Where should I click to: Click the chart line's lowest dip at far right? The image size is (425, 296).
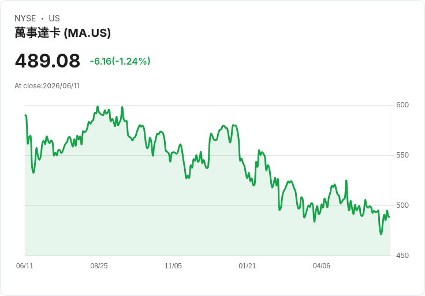(381, 234)
